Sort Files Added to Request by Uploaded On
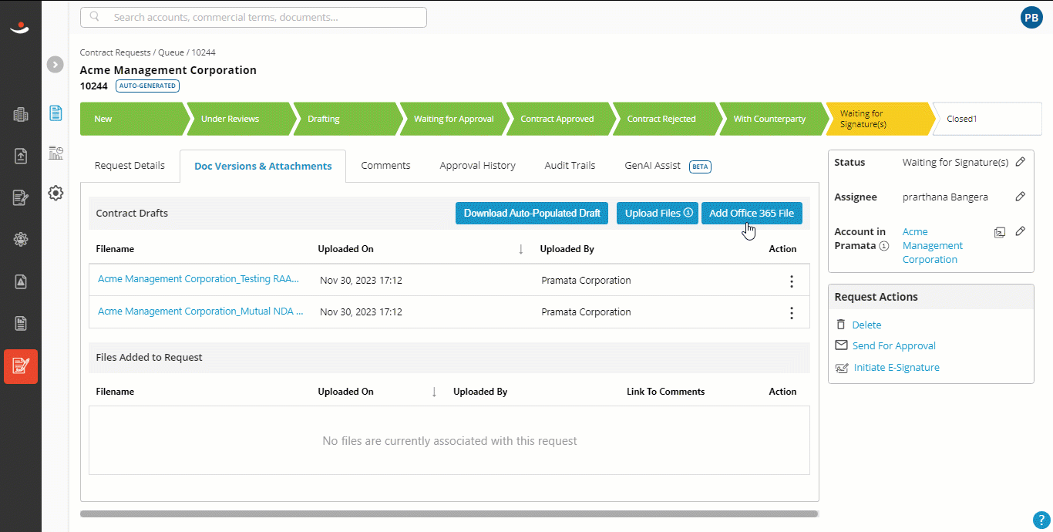This screenshot has height=532, width=1053. (x=434, y=392)
